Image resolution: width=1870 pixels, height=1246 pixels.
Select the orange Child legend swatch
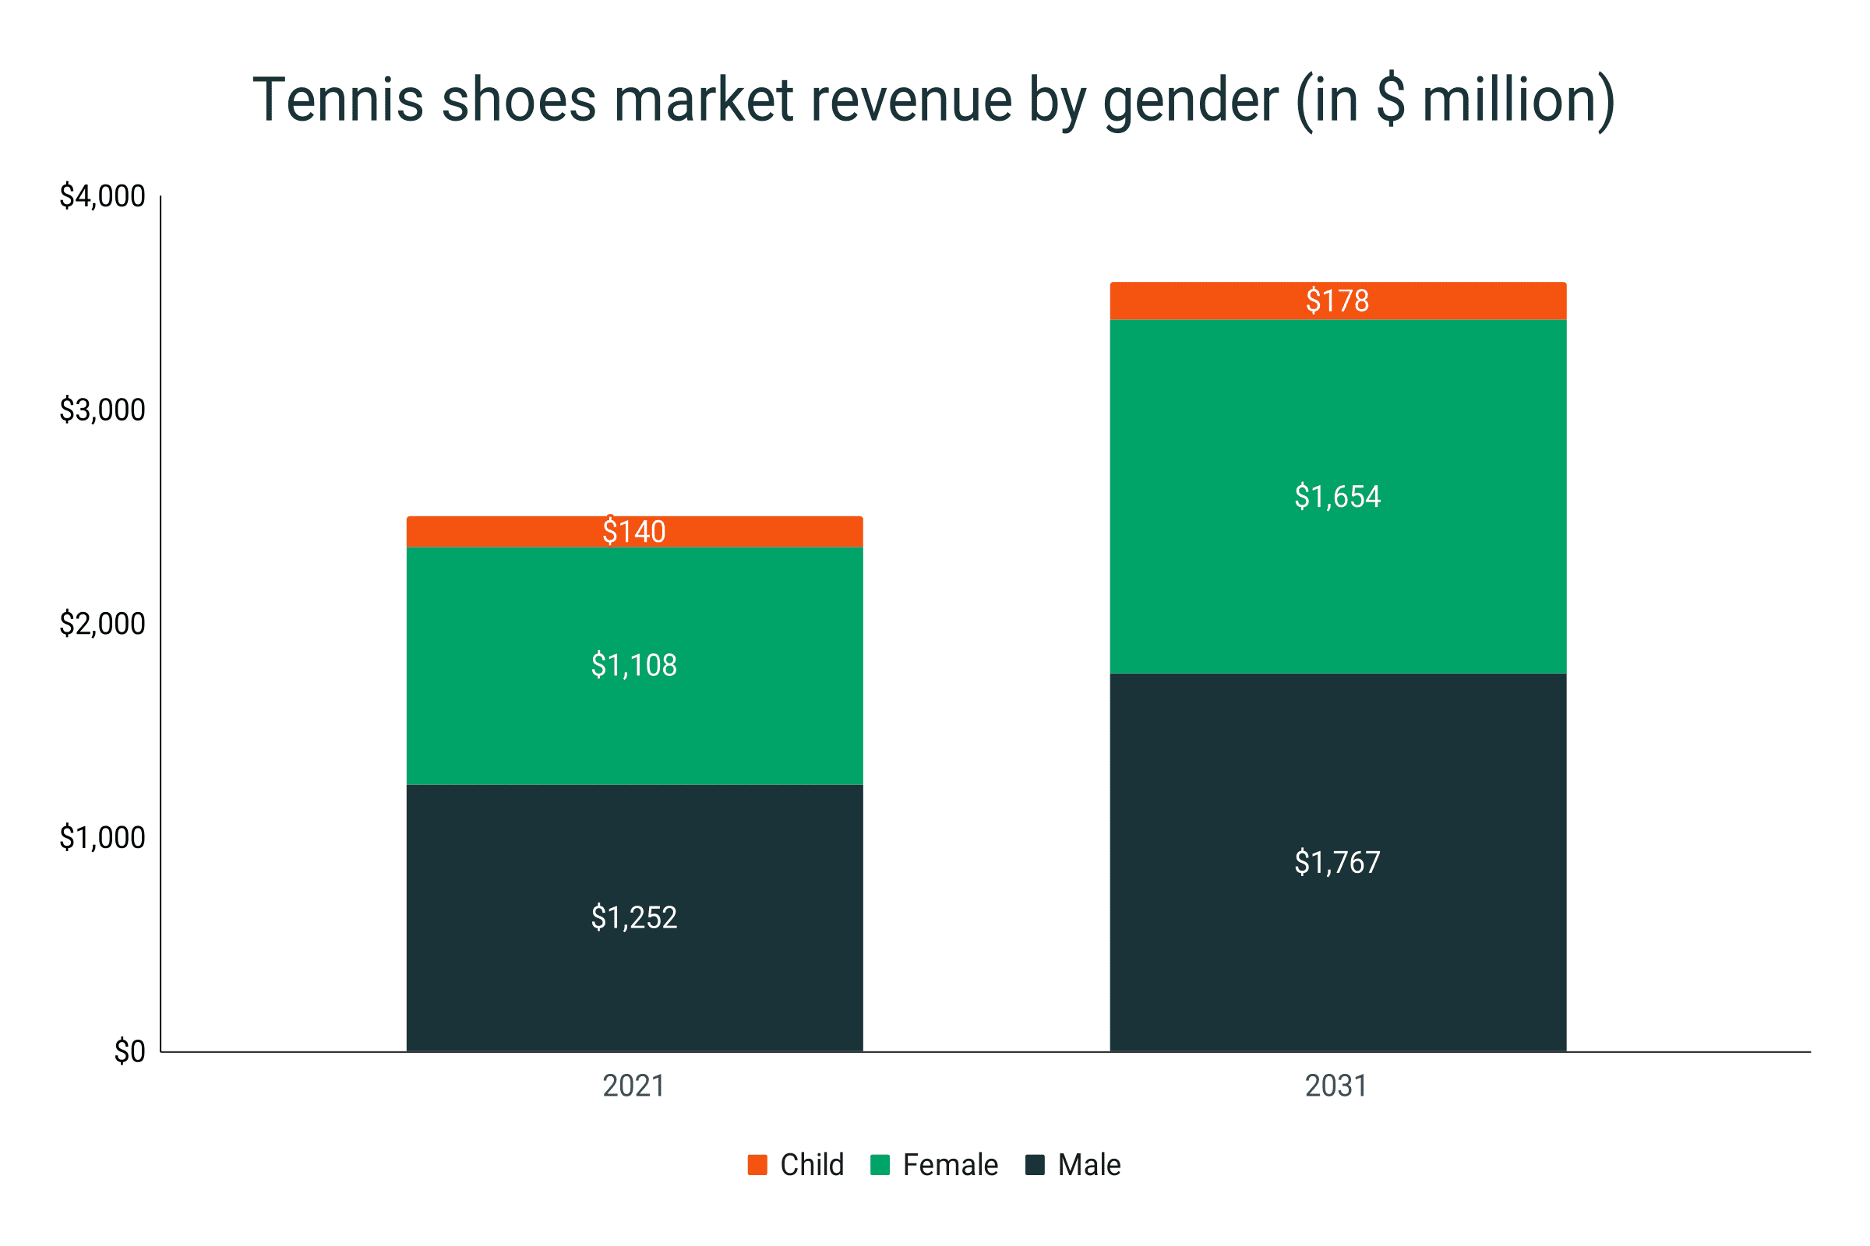[757, 1165]
